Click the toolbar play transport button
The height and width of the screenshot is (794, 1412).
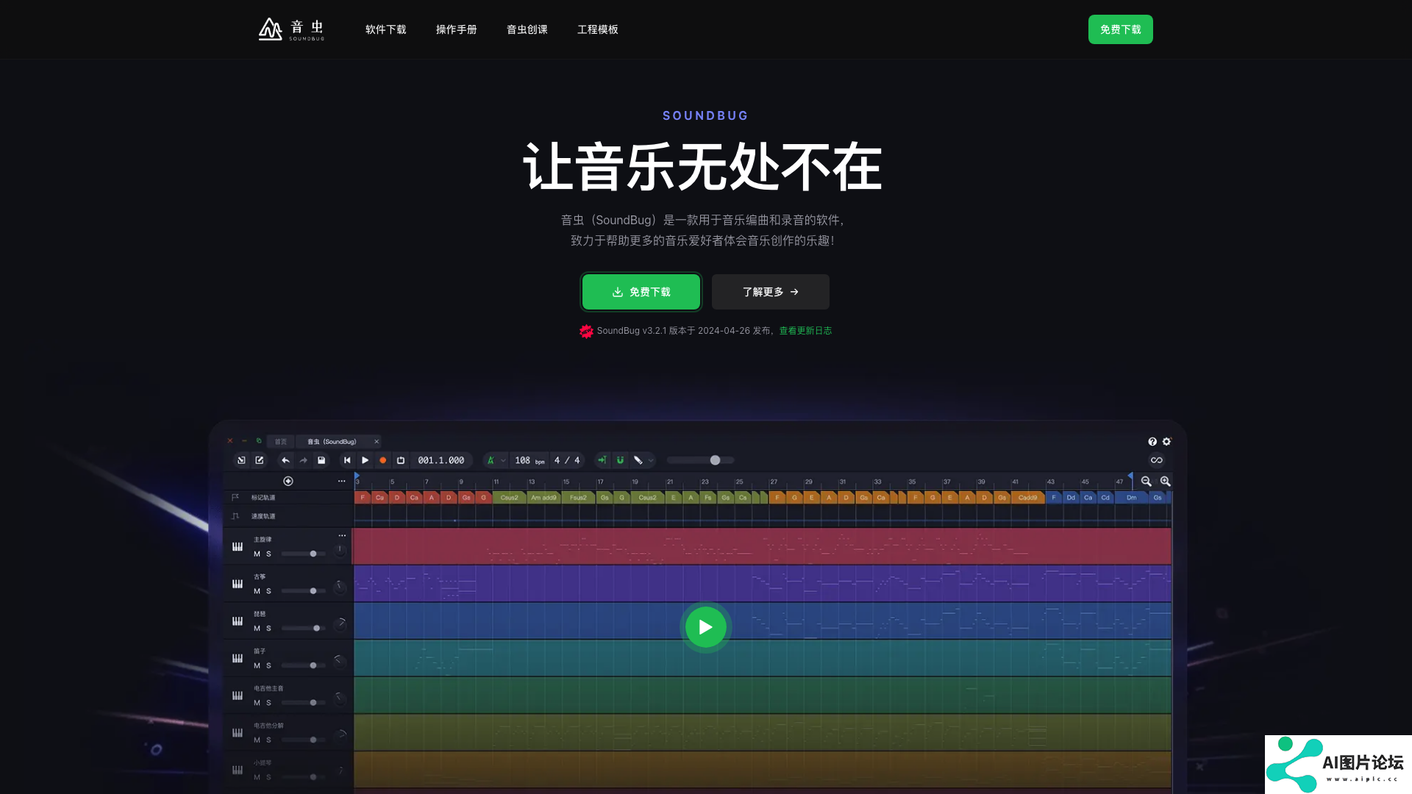pos(365,460)
